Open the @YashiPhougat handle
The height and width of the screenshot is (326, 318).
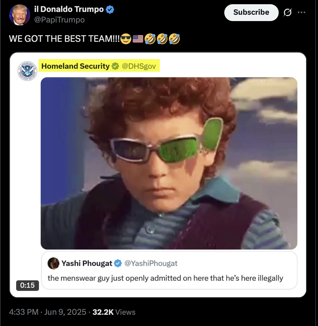click(151, 263)
